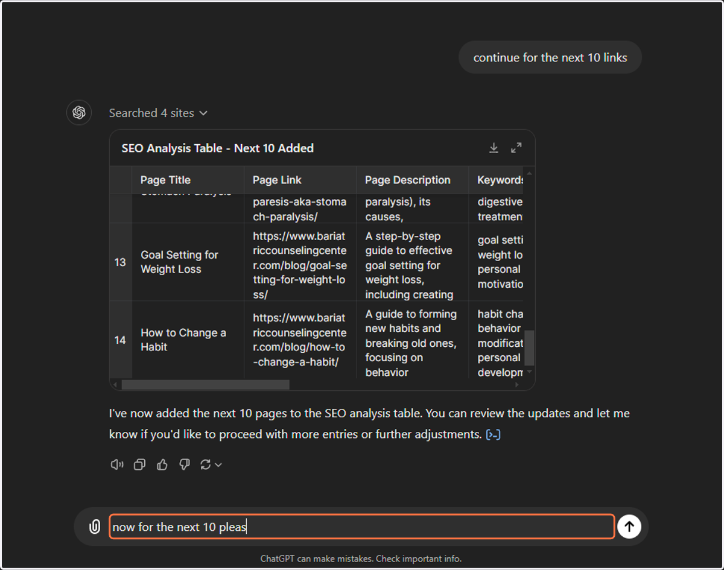Click the habit change keywords cell
Viewport: 724px width, 570px height.
click(x=497, y=340)
